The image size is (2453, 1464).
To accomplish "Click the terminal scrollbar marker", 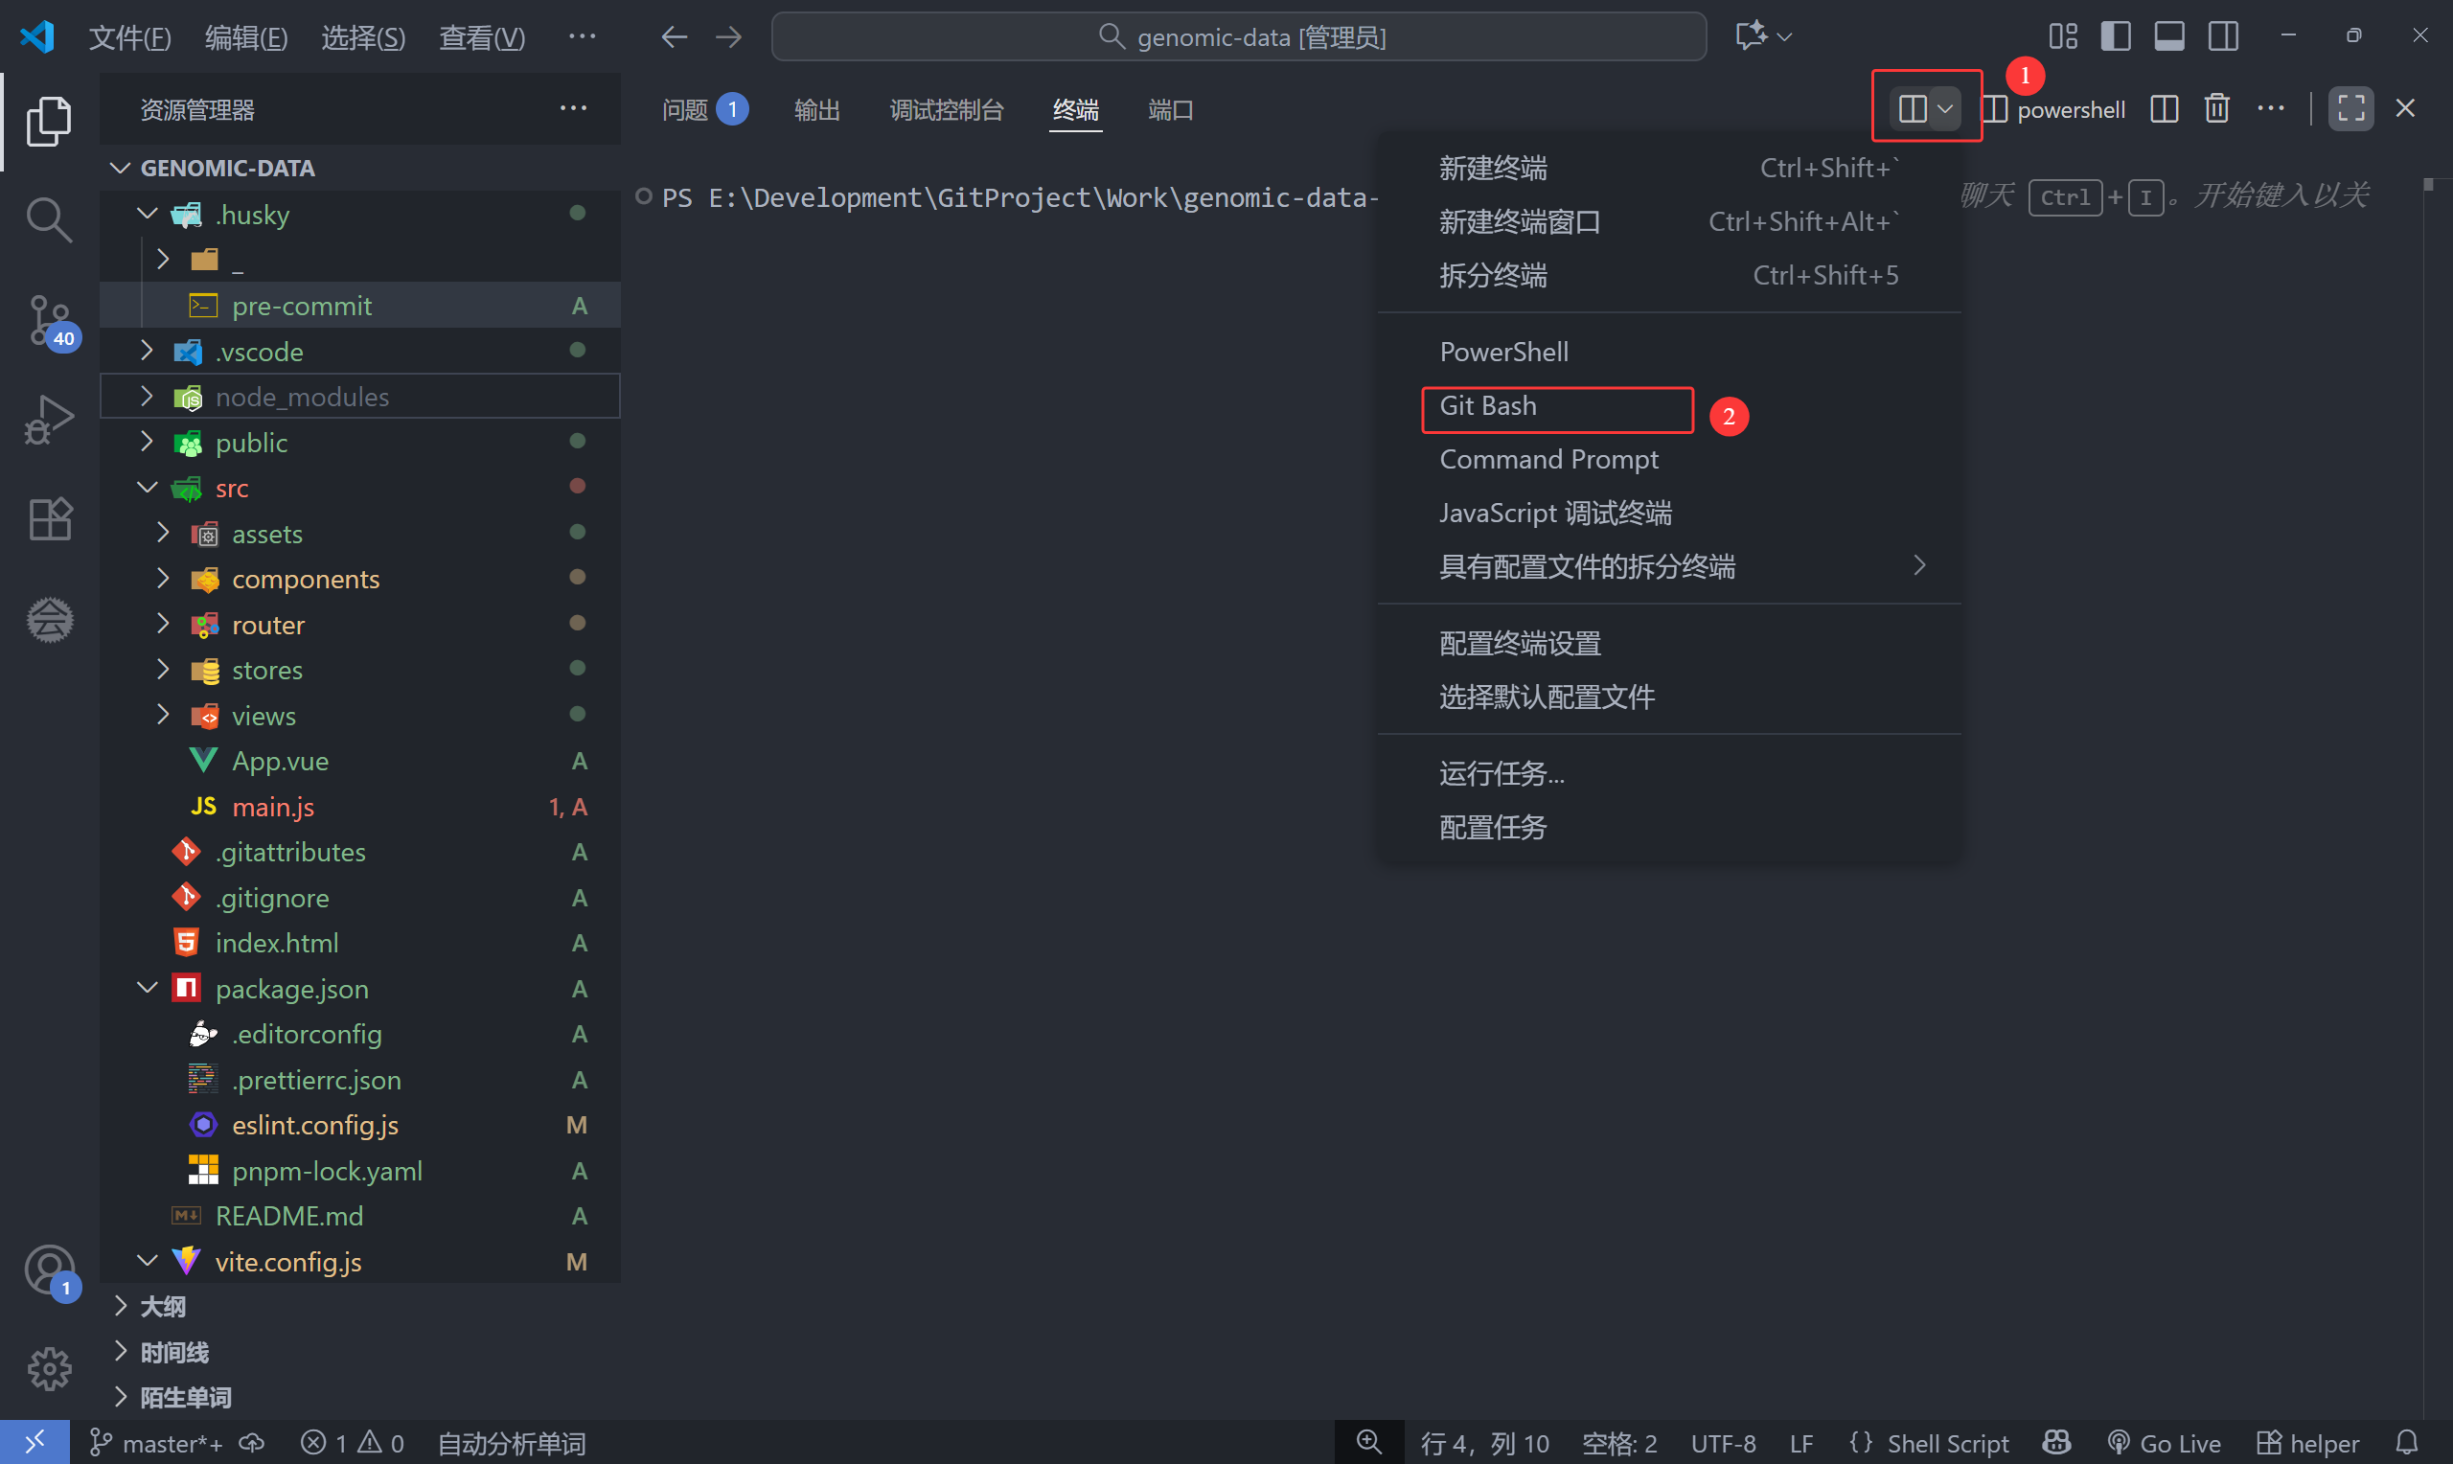I will click(2427, 185).
